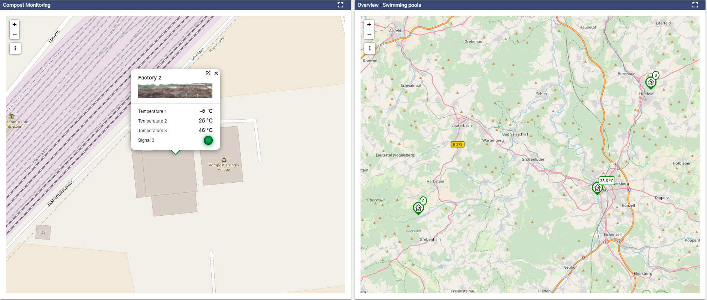Expand Compost Monitoring widget to fullscreen

pyautogui.click(x=340, y=5)
